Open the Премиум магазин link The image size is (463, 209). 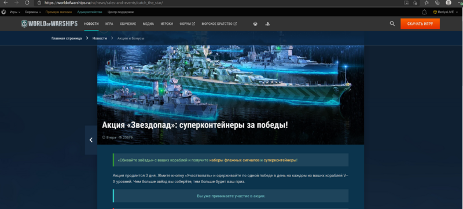58,12
